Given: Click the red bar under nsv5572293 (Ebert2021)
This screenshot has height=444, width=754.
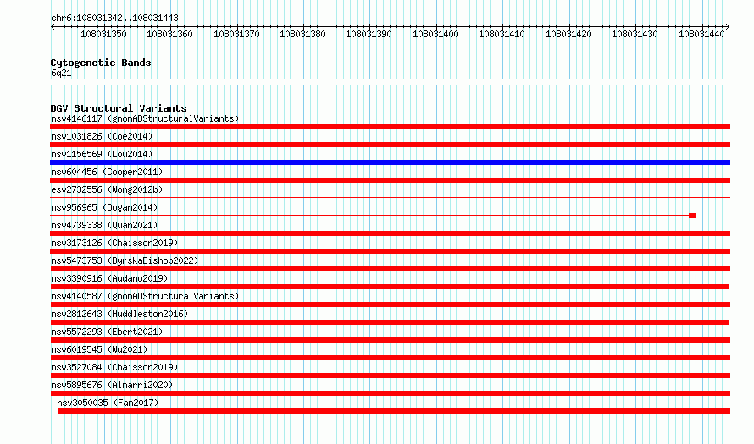Looking at the screenshot, I should (x=390, y=340).
